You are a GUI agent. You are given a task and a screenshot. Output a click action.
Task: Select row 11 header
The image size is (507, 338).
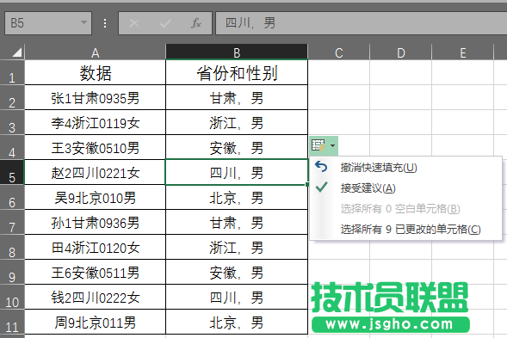click(12, 322)
